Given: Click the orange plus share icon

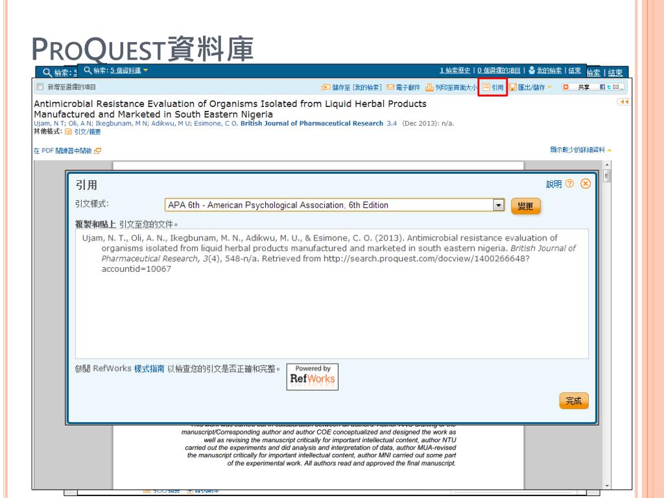Looking at the screenshot, I should [565, 88].
